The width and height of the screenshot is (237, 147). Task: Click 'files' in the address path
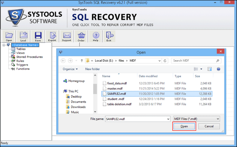pos(121,60)
